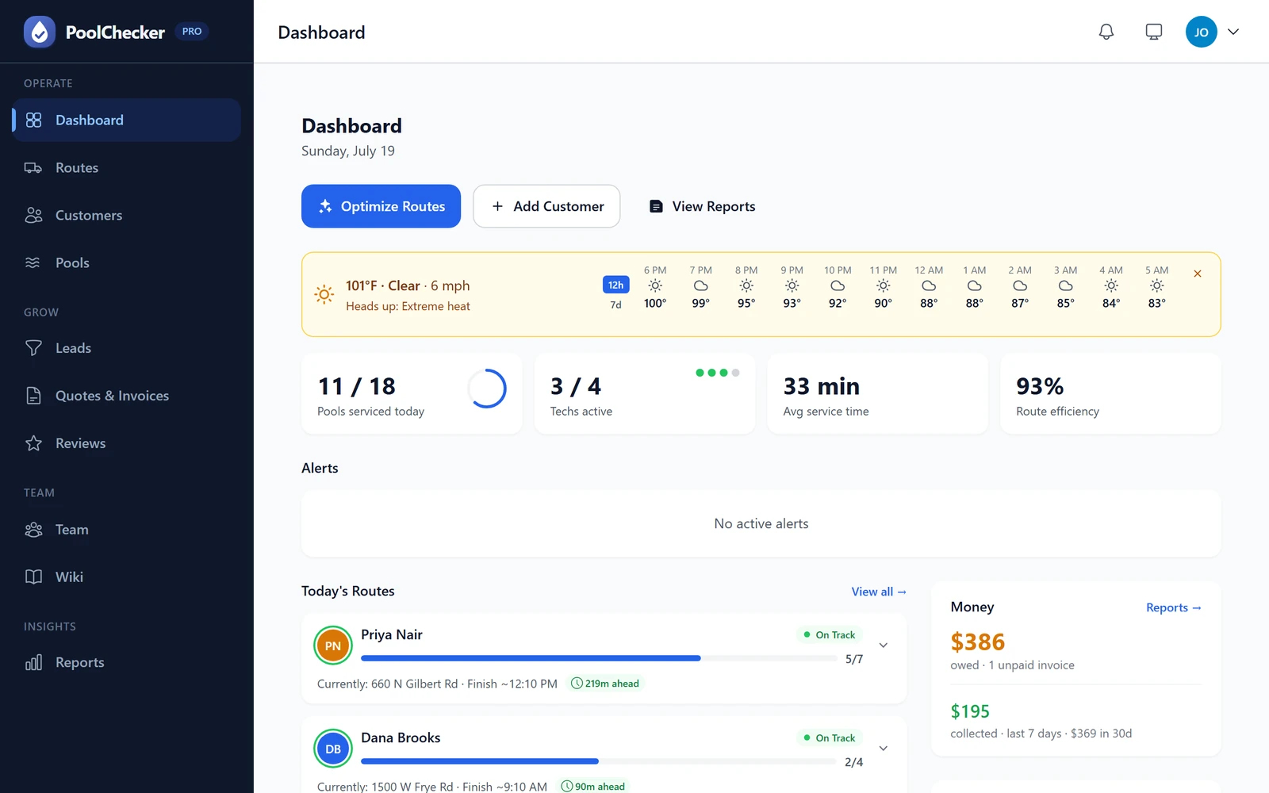Open notifications bell

(x=1106, y=32)
